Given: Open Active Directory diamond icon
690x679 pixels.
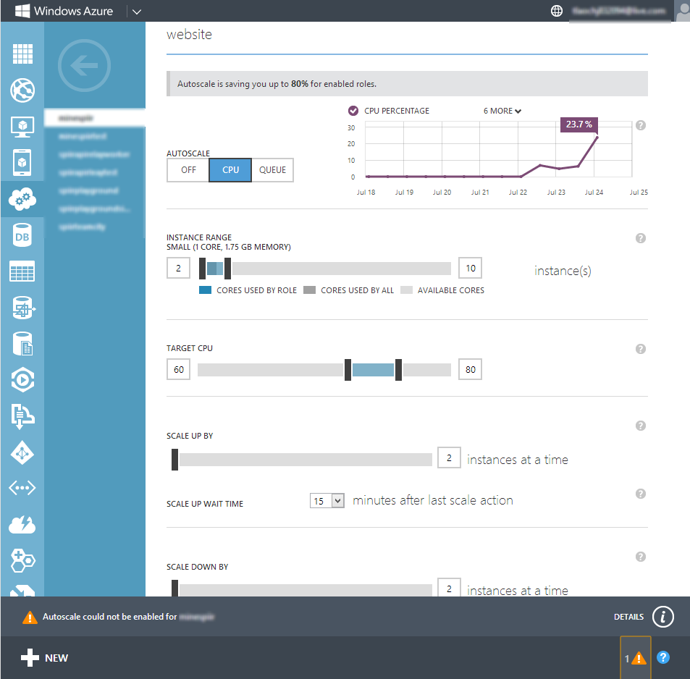Looking at the screenshot, I should coord(22,452).
